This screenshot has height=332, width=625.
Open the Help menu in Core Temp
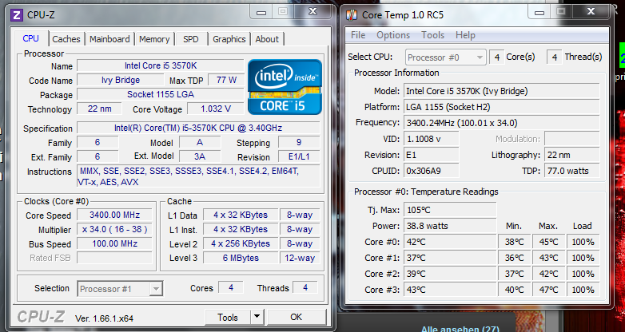465,35
